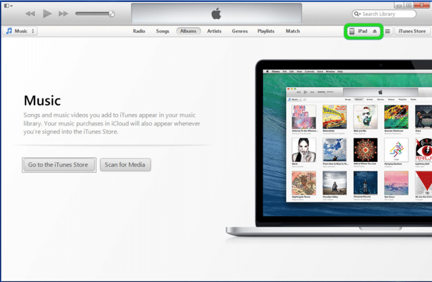The height and width of the screenshot is (282, 432).
Task: Click the iPad device button
Action: 363,31
